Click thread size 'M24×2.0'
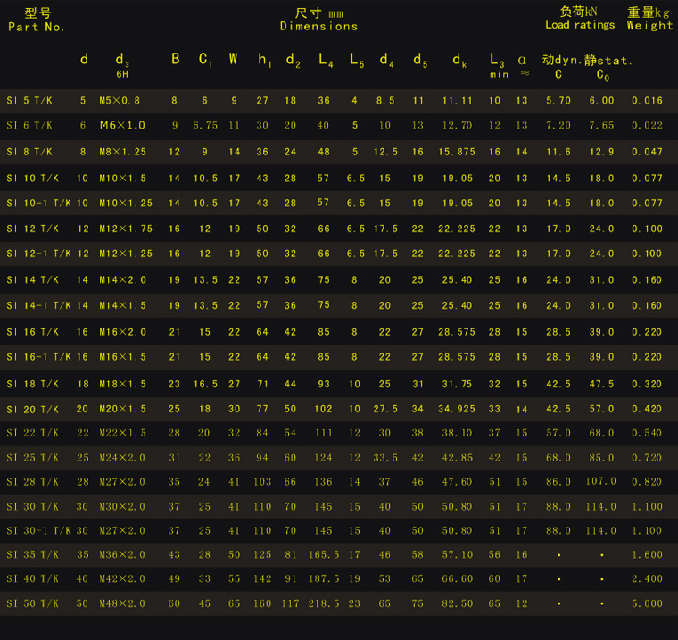678x640 pixels. tap(122, 458)
